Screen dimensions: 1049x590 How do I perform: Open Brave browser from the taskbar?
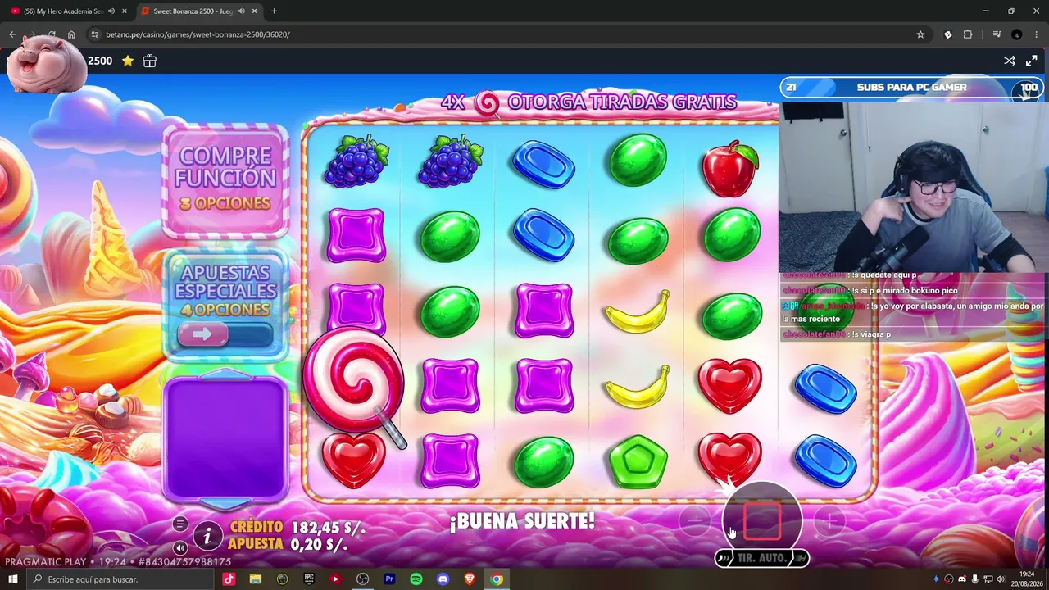470,579
